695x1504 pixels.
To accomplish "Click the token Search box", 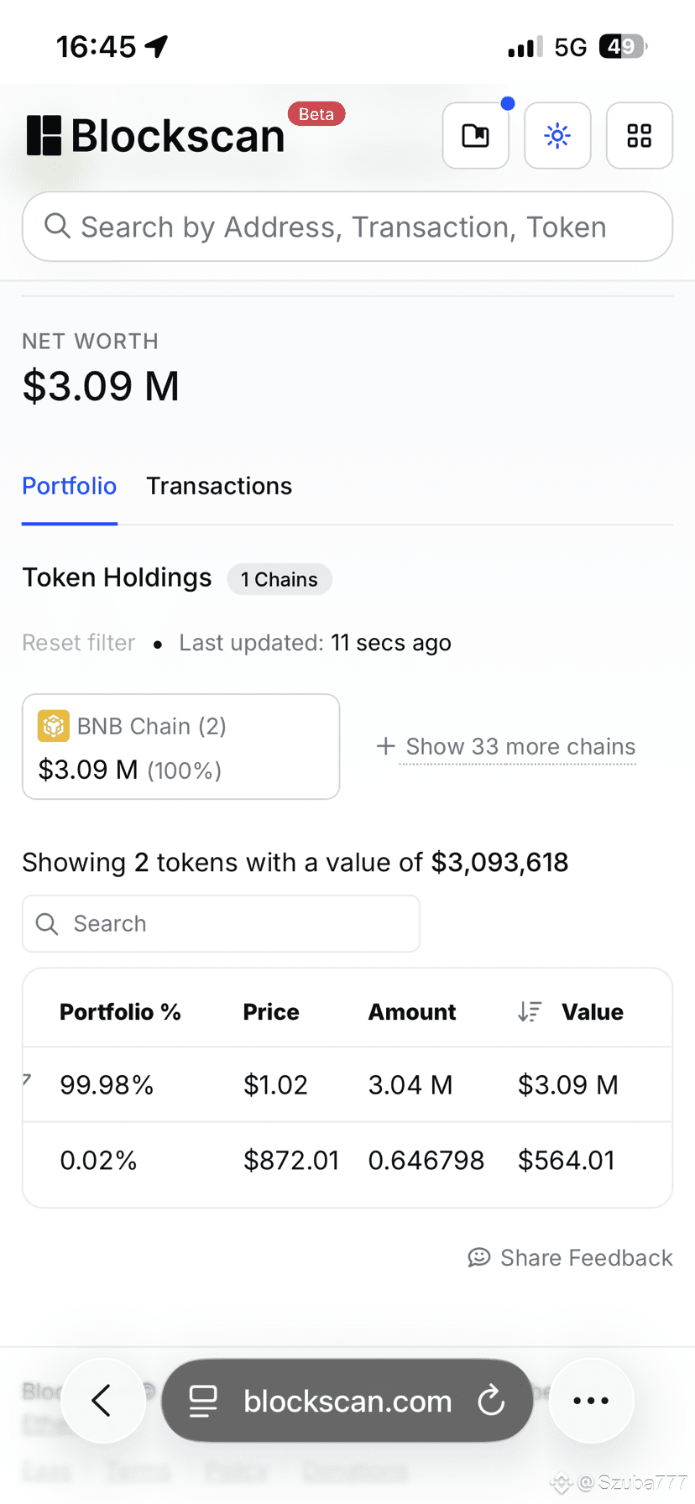I will pyautogui.click(x=221, y=923).
